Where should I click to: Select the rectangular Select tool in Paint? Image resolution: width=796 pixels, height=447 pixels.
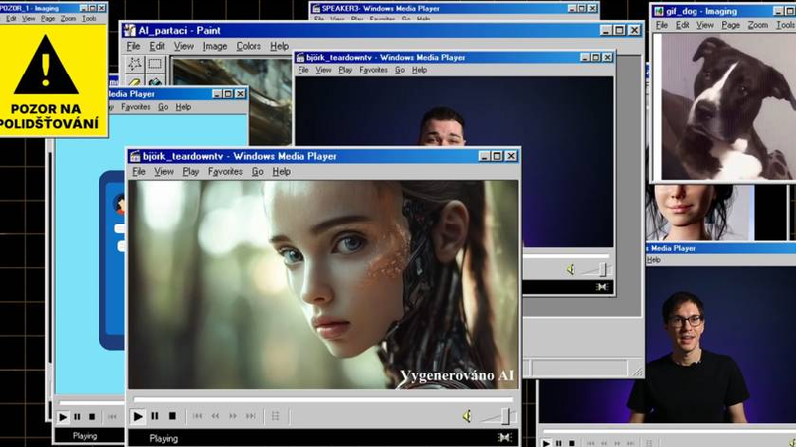click(x=155, y=64)
